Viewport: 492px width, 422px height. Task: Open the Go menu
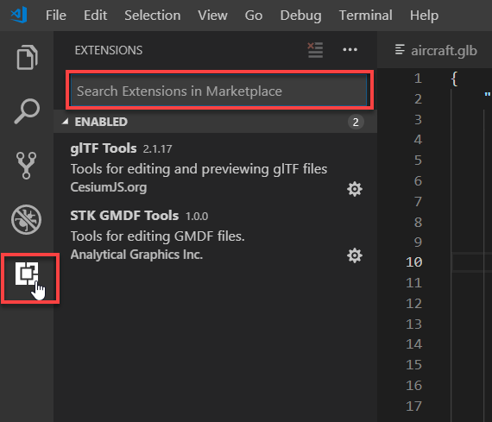tap(254, 15)
